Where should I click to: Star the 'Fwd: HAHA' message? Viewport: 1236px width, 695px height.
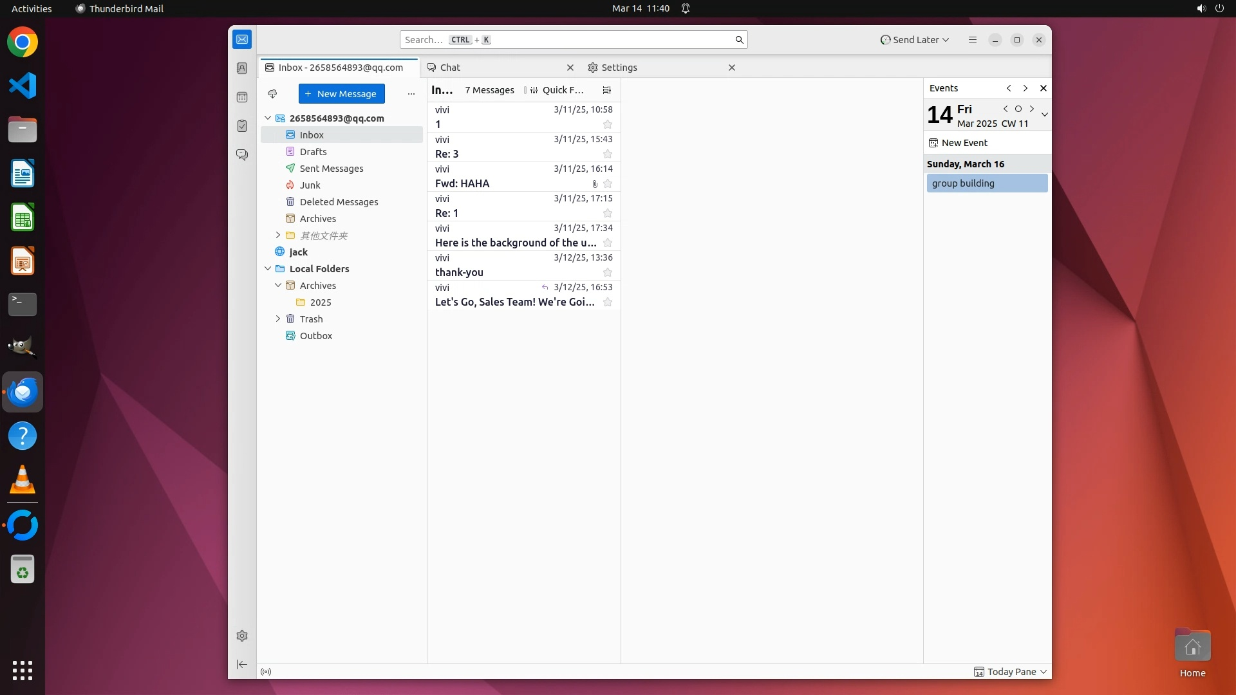[x=607, y=183]
